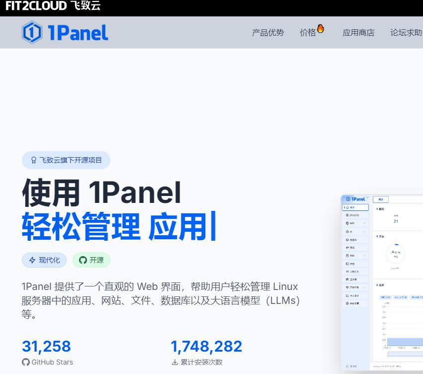Click the download icon beside 累计安装次数

click(174, 362)
